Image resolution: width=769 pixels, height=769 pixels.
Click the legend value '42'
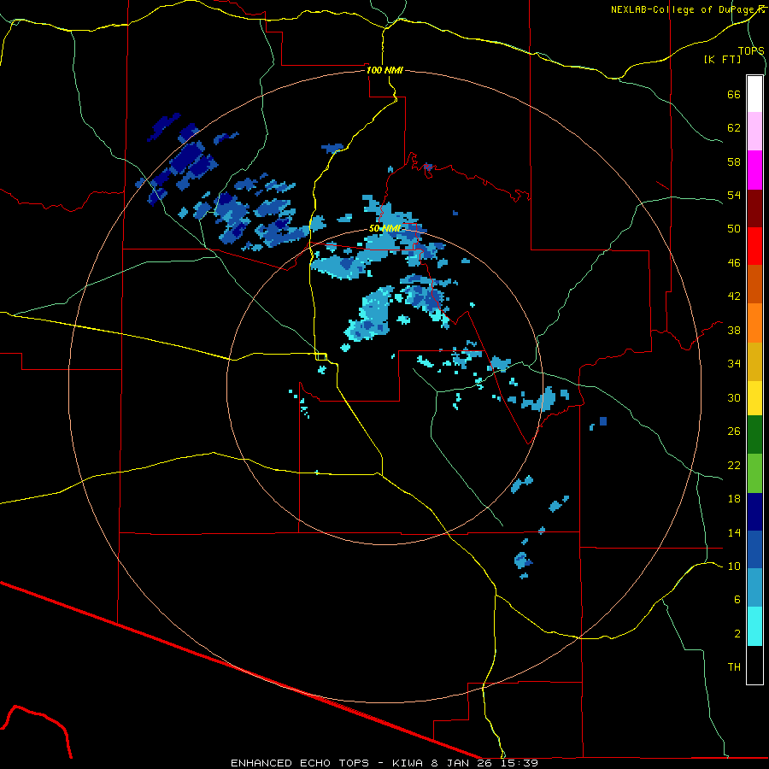click(734, 296)
